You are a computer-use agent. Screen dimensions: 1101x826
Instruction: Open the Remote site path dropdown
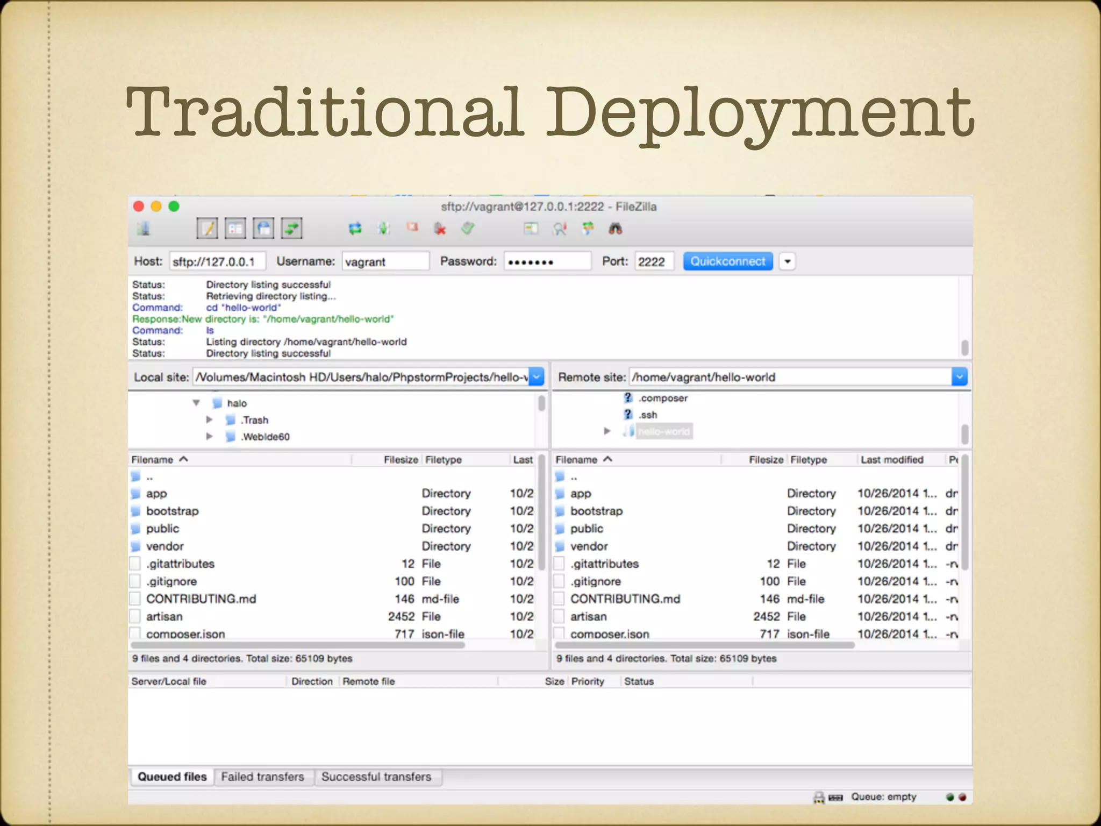(x=960, y=377)
